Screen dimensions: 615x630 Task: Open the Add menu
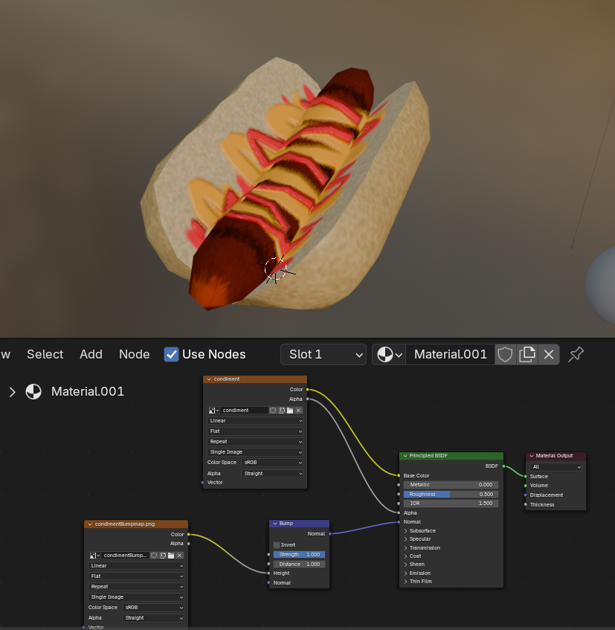[91, 354]
